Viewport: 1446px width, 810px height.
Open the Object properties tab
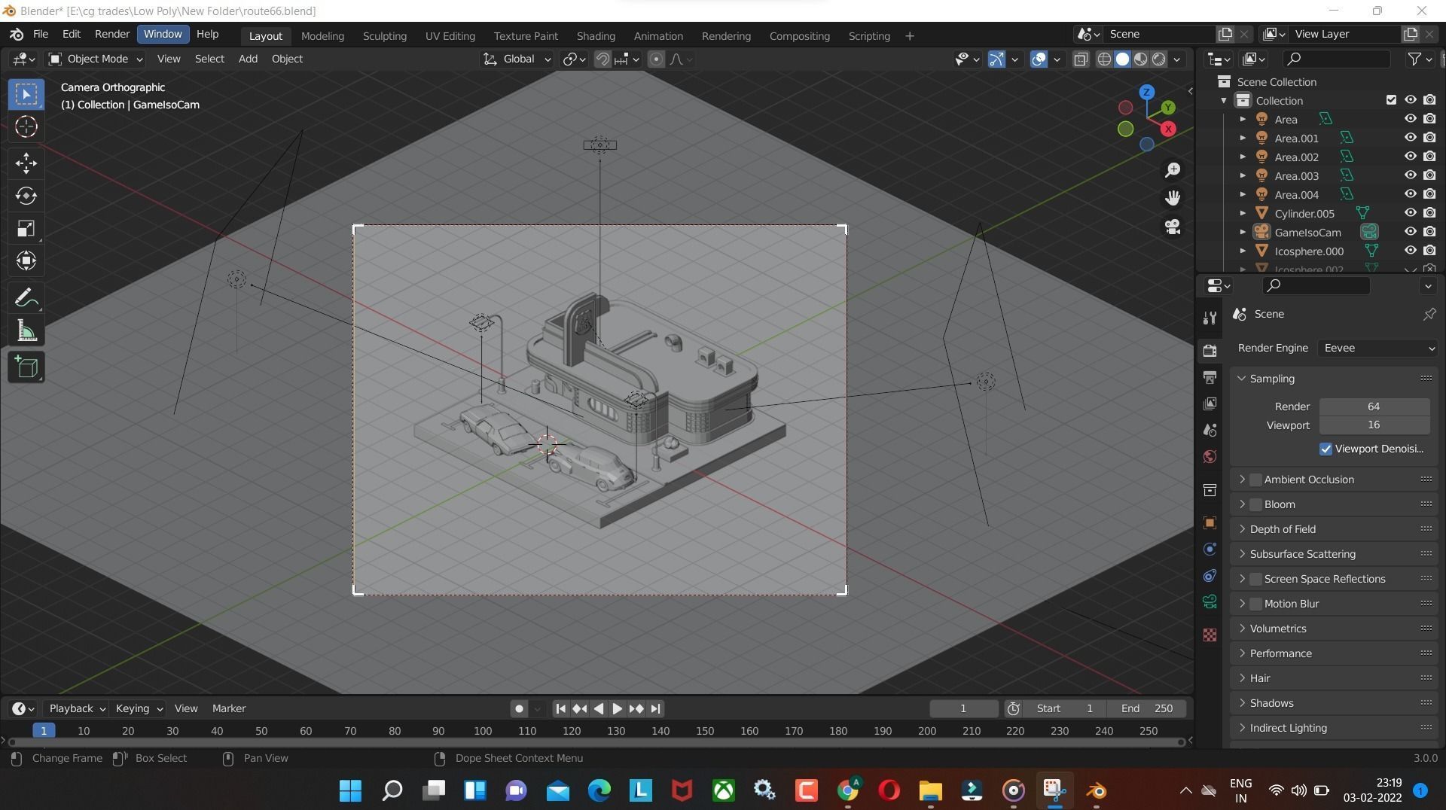(x=1210, y=523)
